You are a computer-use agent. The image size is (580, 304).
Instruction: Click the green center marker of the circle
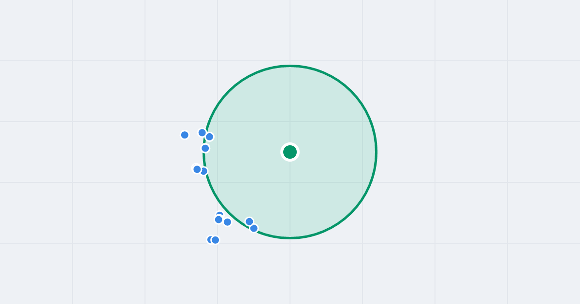point(290,152)
